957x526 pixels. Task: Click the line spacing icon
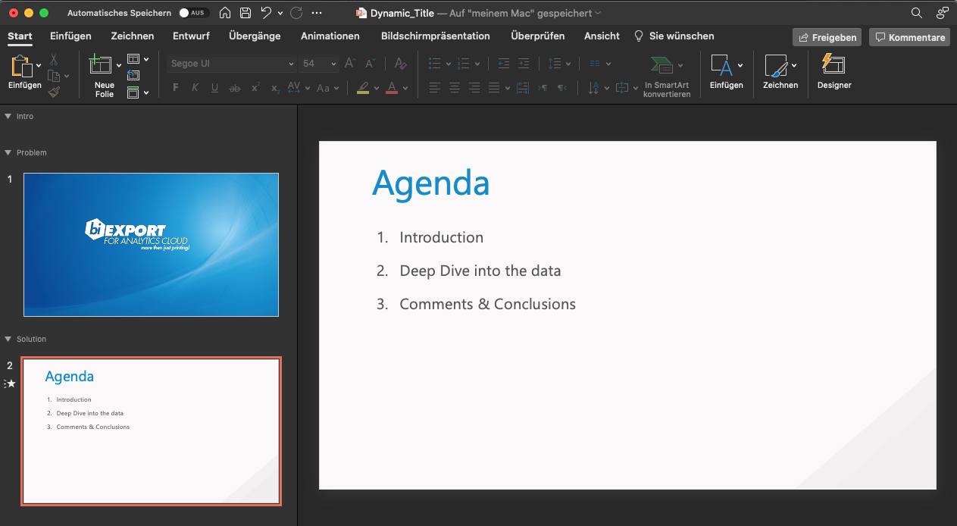pyautogui.click(x=555, y=64)
